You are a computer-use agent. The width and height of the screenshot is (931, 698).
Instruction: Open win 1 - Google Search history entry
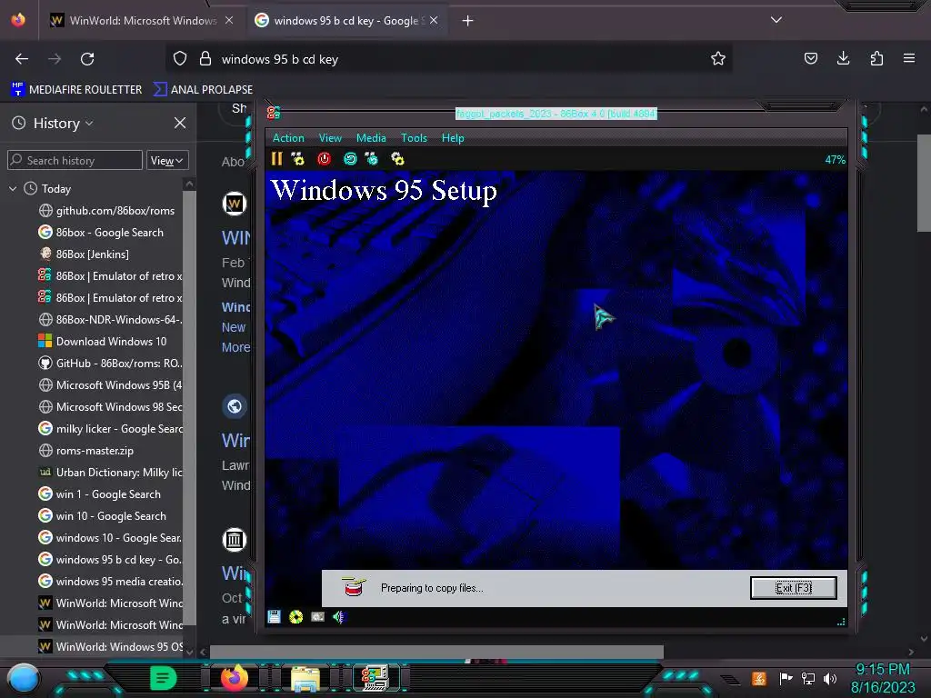tap(100, 494)
